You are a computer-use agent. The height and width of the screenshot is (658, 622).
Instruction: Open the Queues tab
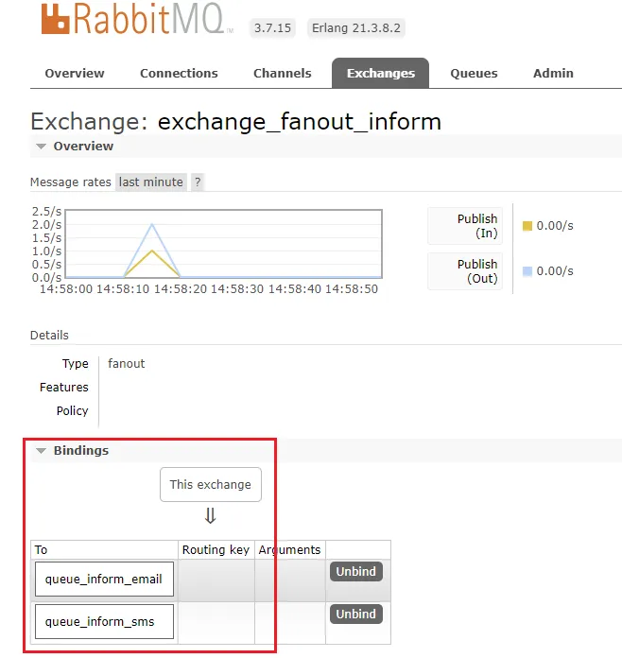[x=472, y=73]
